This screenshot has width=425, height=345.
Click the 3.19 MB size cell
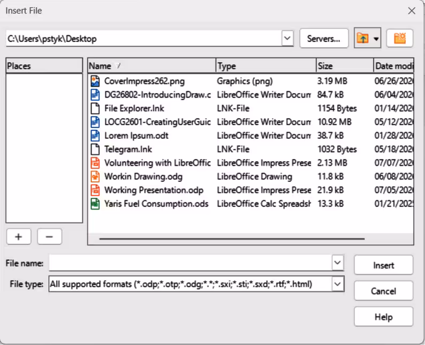point(332,81)
